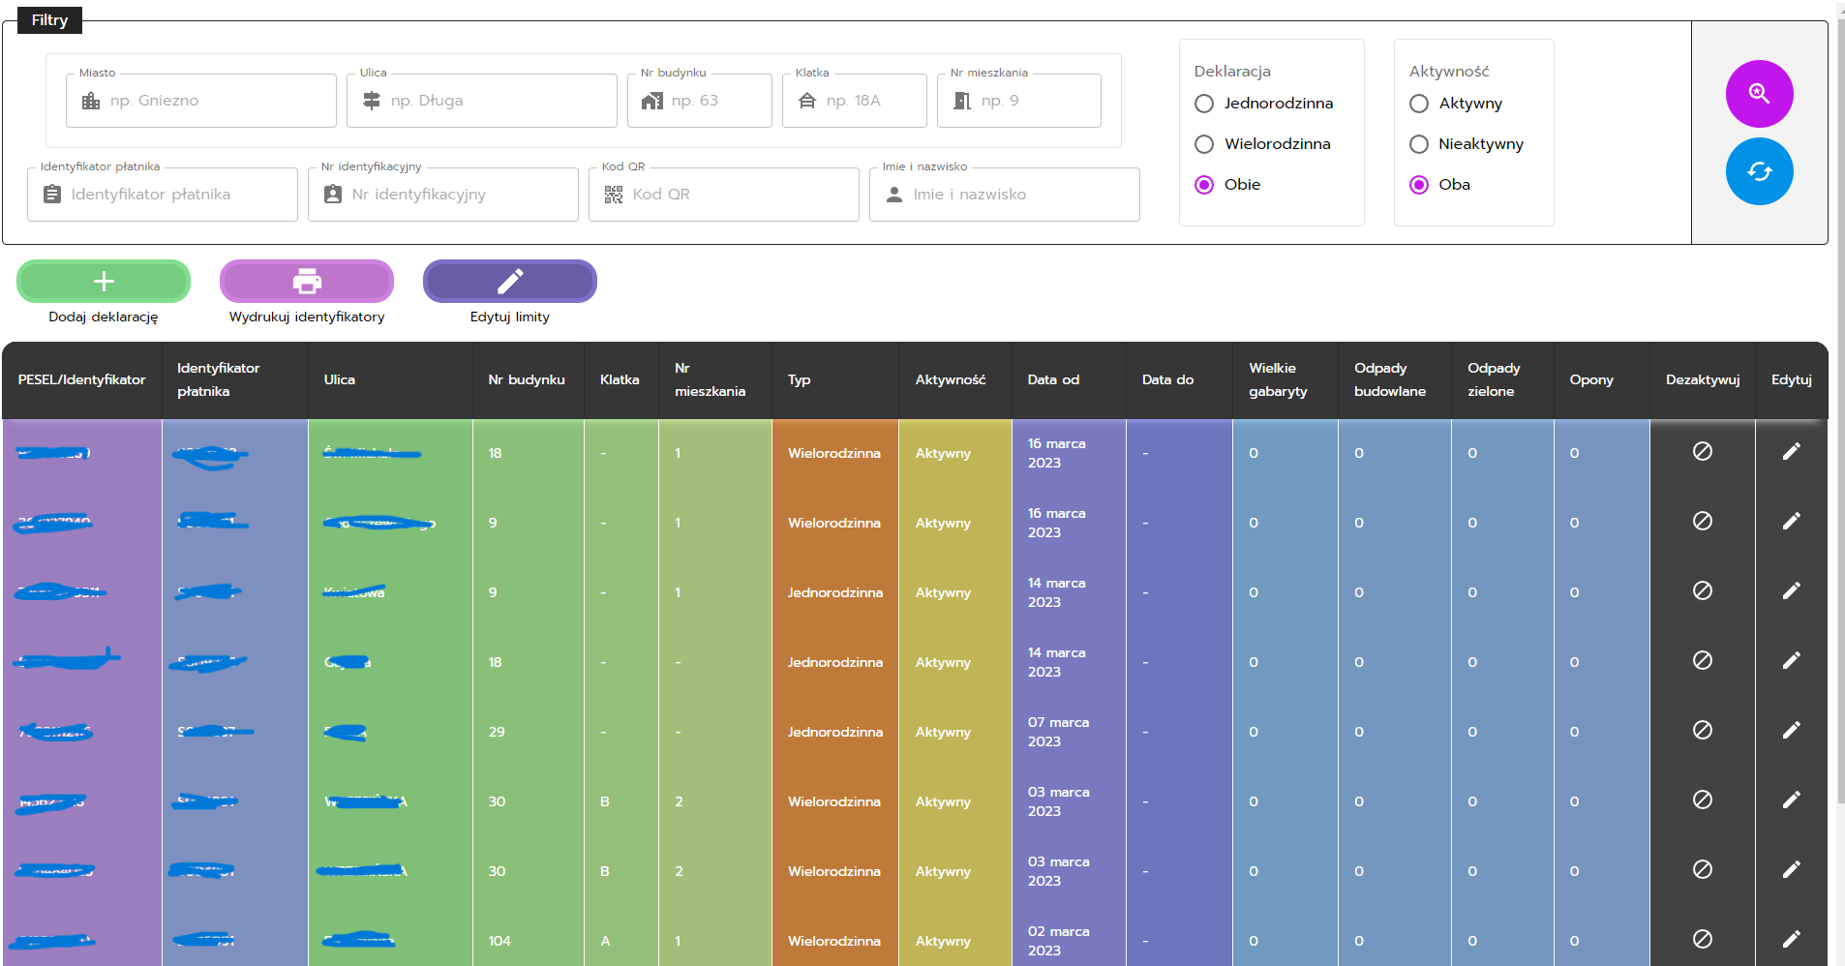Deactivate the row dated 07 marca 2023
This screenshot has width=1845, height=966.
[x=1703, y=730]
